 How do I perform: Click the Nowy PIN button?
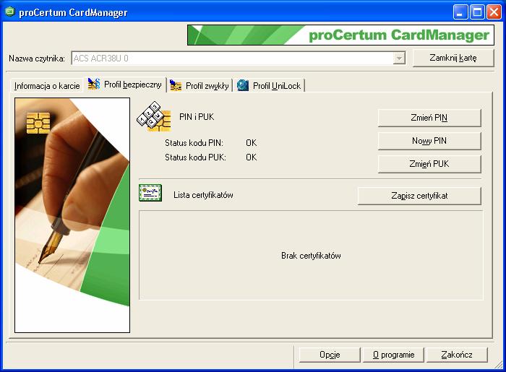(429, 141)
